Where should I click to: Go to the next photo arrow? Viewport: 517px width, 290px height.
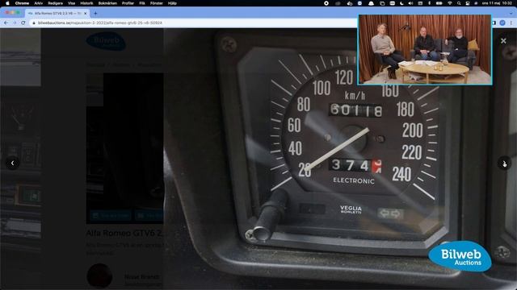coord(504,163)
